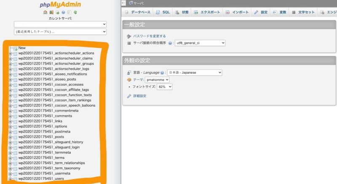
Task: Open table wp2020122175451_cocoon_speech_balloons
Action: click(x=57, y=106)
